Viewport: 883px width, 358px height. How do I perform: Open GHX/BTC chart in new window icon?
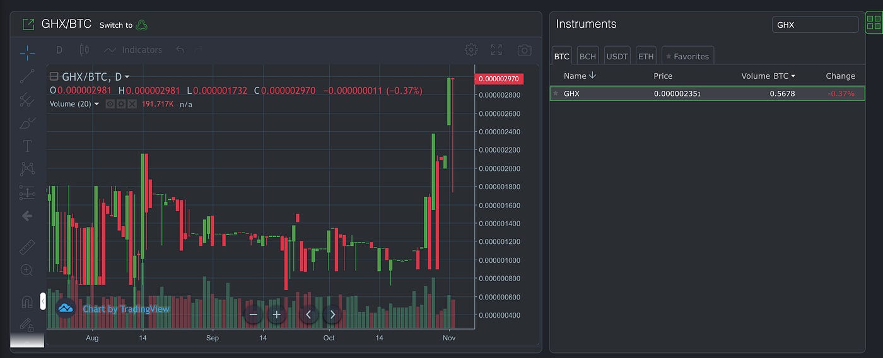tap(28, 25)
